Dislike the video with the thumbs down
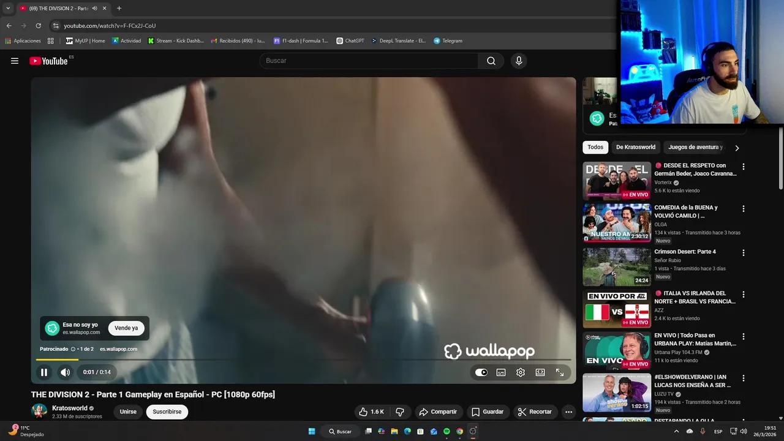The height and width of the screenshot is (441, 784). click(400, 412)
